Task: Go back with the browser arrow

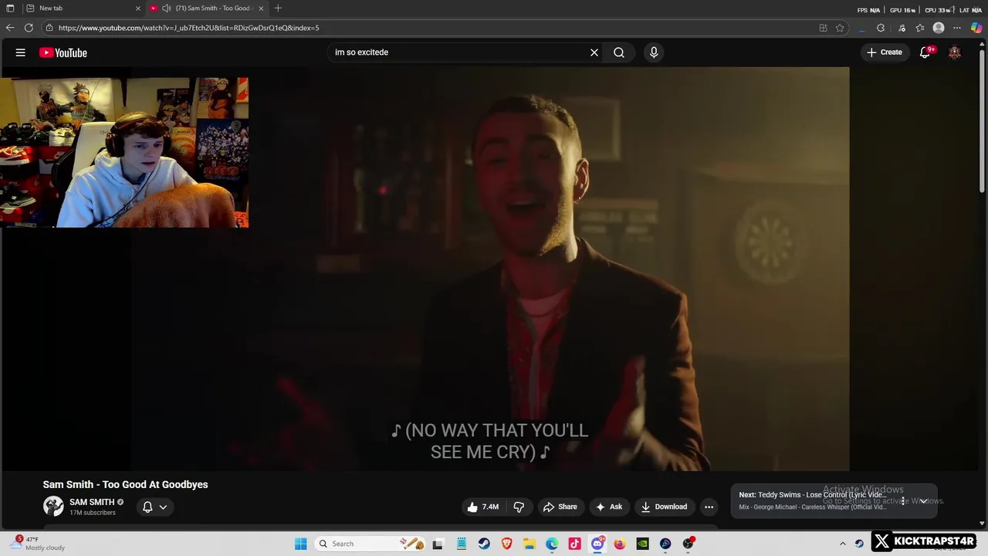Action: click(10, 28)
